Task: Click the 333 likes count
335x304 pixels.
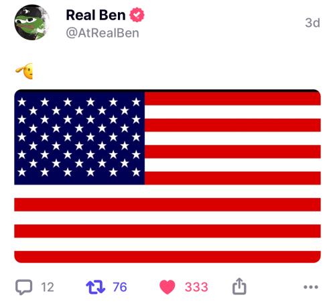Action: [196, 287]
